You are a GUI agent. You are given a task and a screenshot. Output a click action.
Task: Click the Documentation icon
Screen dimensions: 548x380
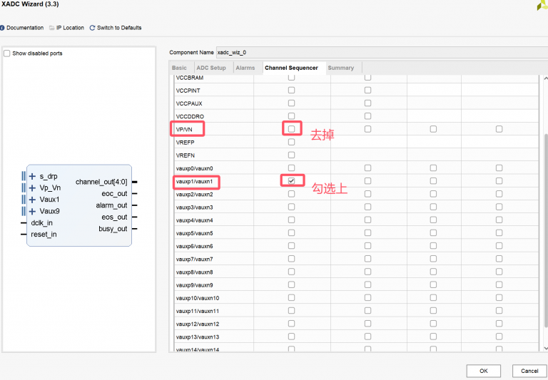click(x=2, y=28)
